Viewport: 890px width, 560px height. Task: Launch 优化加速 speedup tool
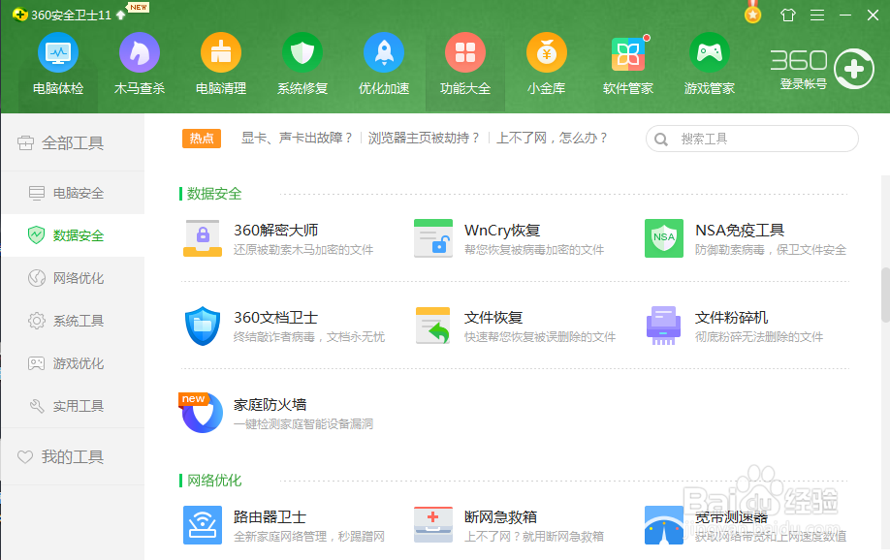[384, 65]
